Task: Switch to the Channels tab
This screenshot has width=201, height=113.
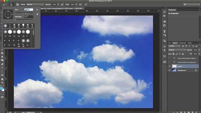Action: click(182, 43)
